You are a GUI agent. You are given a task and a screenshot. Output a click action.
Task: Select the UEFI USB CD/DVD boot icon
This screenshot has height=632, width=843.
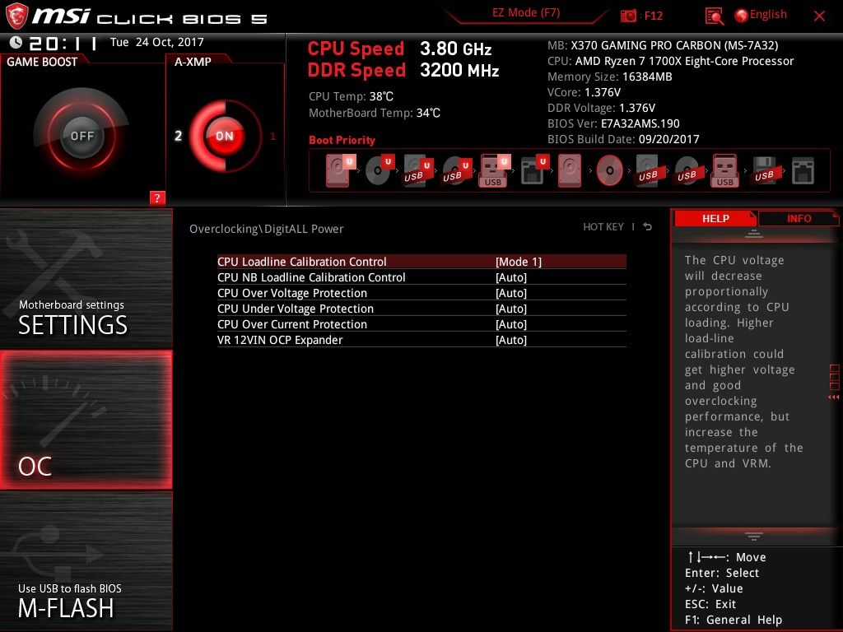click(x=457, y=170)
